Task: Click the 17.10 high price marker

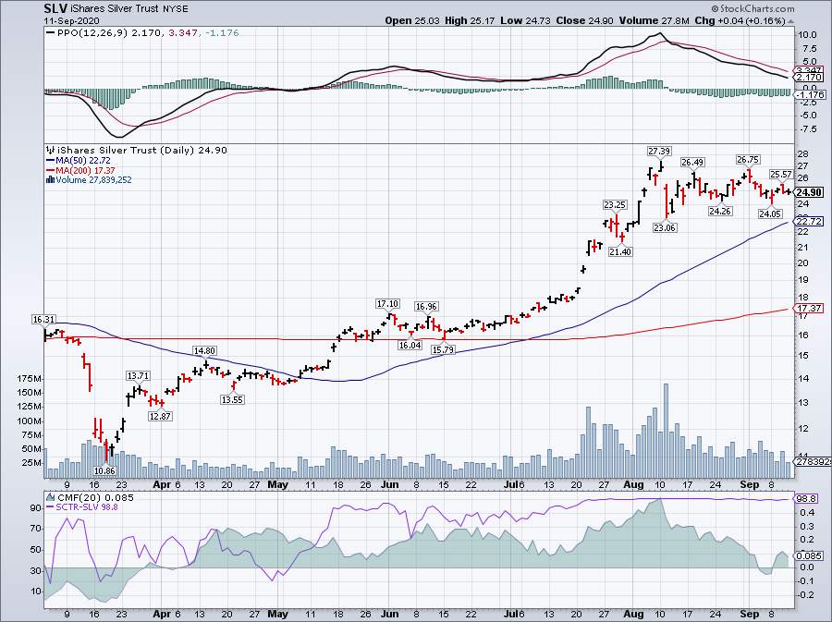Action: click(x=387, y=304)
